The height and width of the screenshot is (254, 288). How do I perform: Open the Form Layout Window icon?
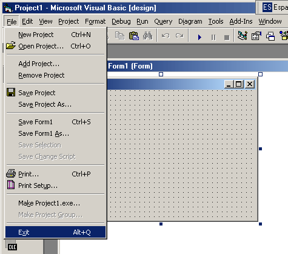pos(270,36)
